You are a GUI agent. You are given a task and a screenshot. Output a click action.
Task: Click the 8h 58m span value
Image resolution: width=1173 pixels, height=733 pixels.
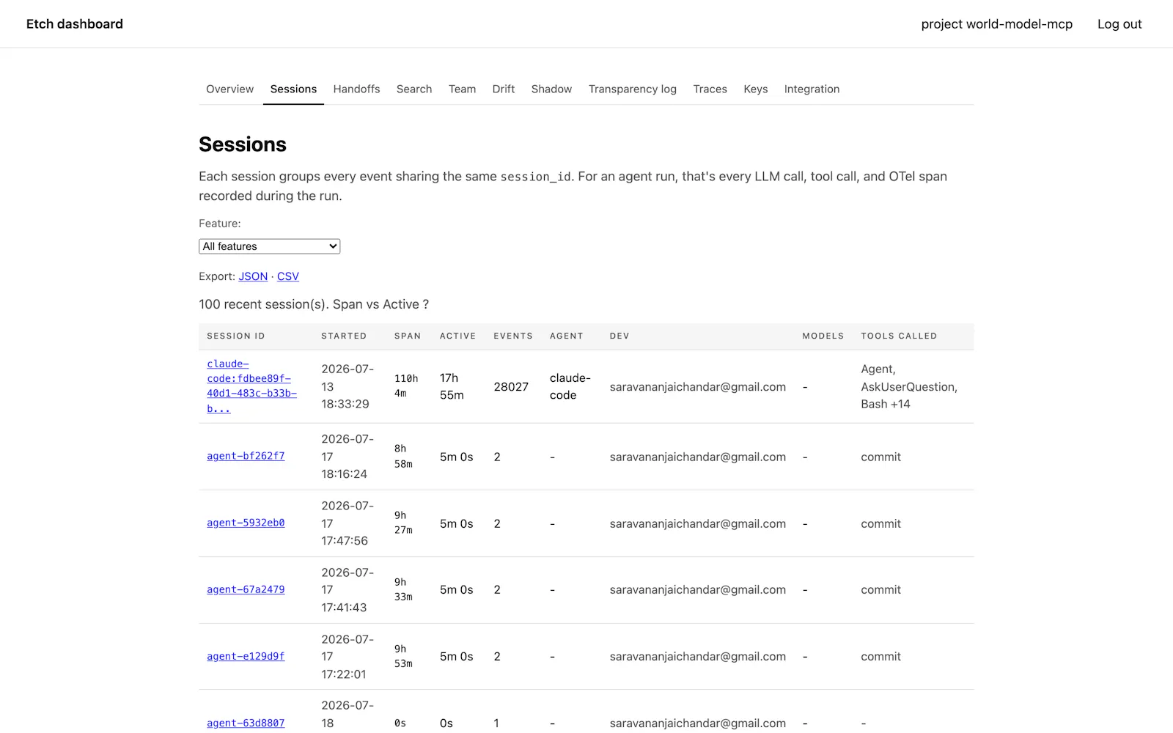click(404, 456)
